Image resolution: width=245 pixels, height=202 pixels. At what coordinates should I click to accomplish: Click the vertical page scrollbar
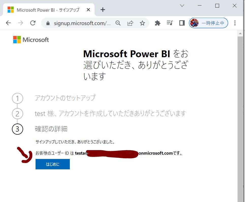pyautogui.click(x=240, y=119)
